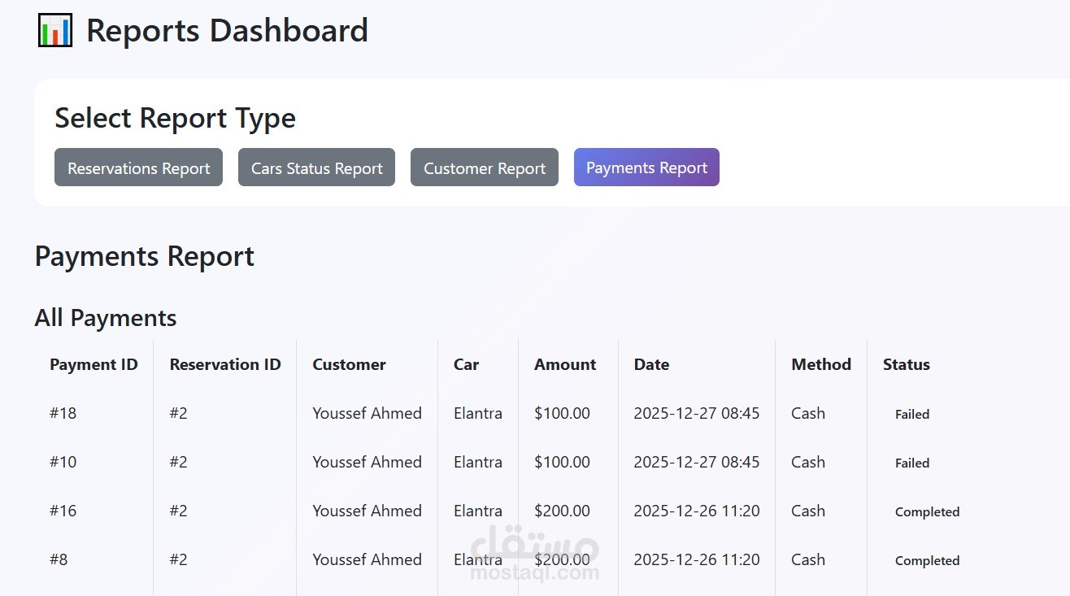Viewport: 1070px width, 596px height.
Task: Click the Customer column header
Action: 349,364
